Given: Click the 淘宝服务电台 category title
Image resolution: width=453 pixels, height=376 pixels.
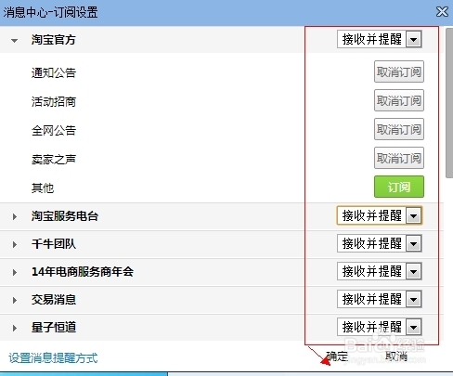Looking at the screenshot, I should click(x=65, y=216).
